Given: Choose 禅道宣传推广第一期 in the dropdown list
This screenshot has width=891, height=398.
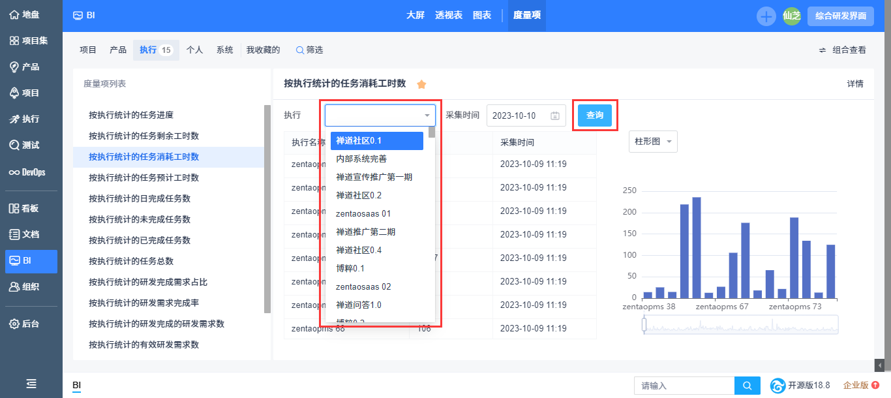Looking at the screenshot, I should pyautogui.click(x=377, y=177).
